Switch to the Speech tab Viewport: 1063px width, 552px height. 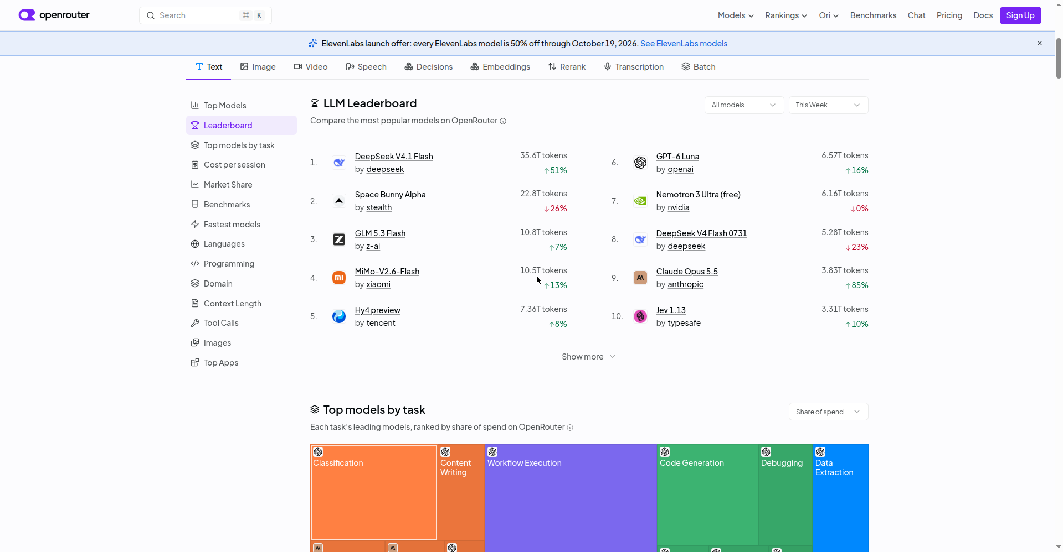366,67
